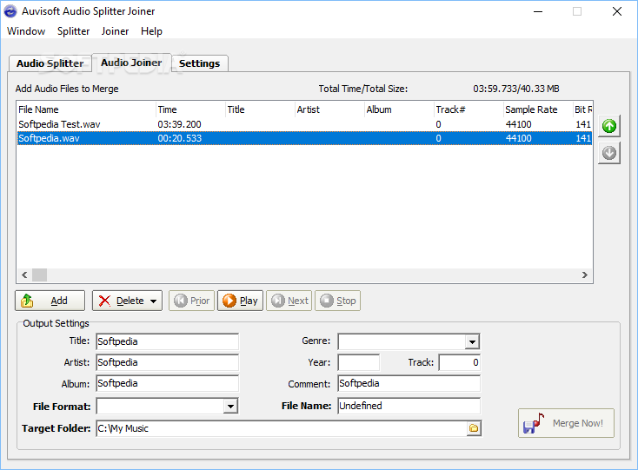
Task: Click horizontal scrollbar left arrow
Action: click(24, 275)
